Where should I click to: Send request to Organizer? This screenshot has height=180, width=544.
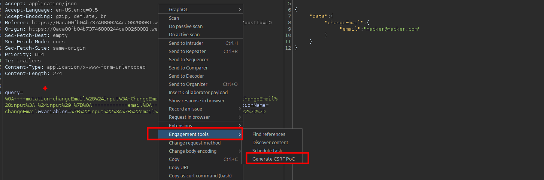click(x=188, y=84)
